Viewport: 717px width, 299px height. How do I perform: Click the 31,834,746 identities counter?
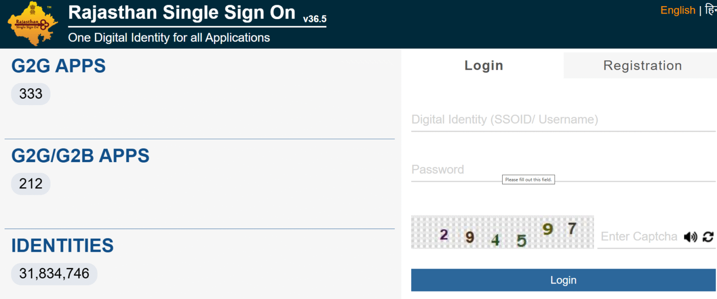pyautogui.click(x=54, y=274)
